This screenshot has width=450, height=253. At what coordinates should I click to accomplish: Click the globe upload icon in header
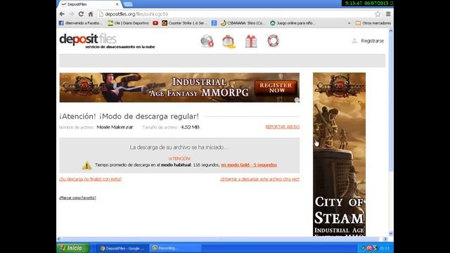207,41
